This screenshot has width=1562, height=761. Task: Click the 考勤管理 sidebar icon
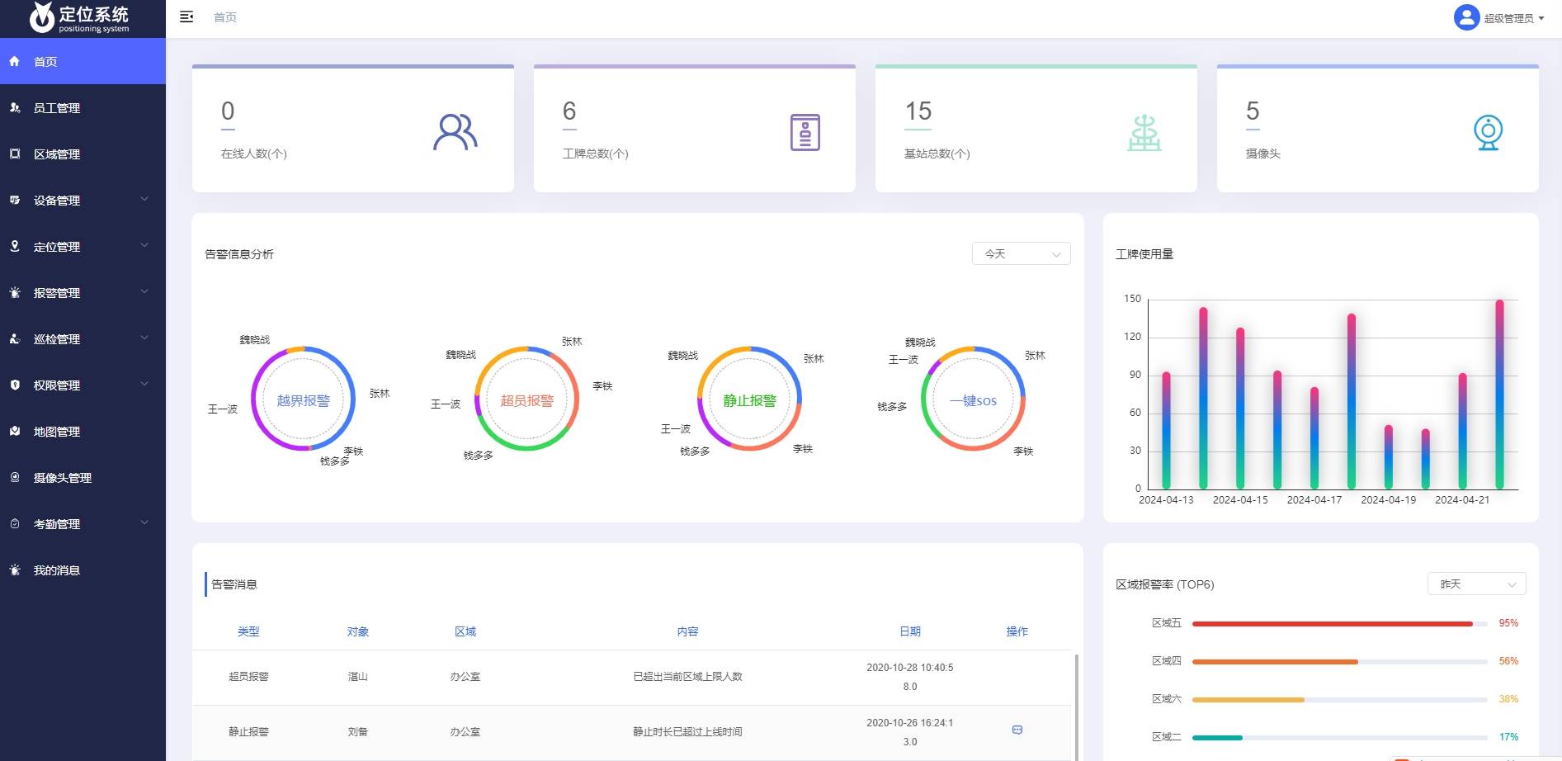tap(14, 523)
